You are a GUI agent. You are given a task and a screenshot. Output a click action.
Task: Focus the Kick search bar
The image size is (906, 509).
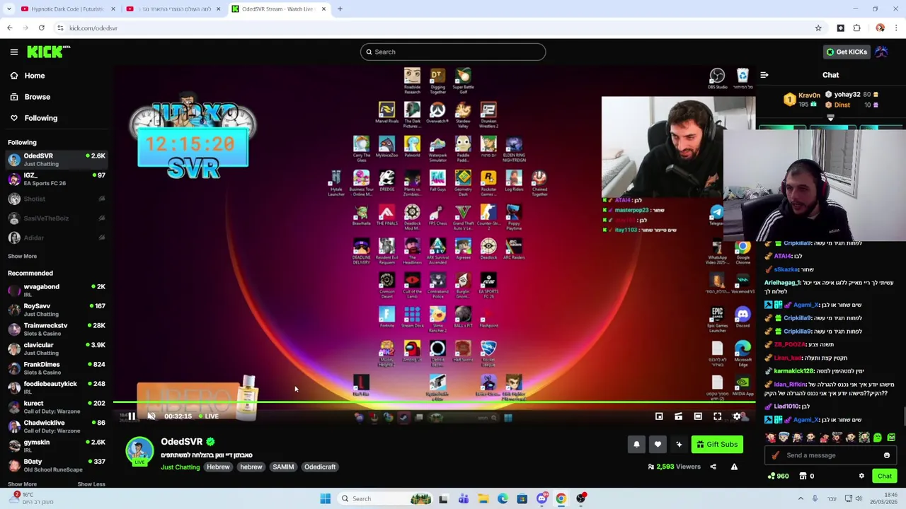tap(453, 52)
